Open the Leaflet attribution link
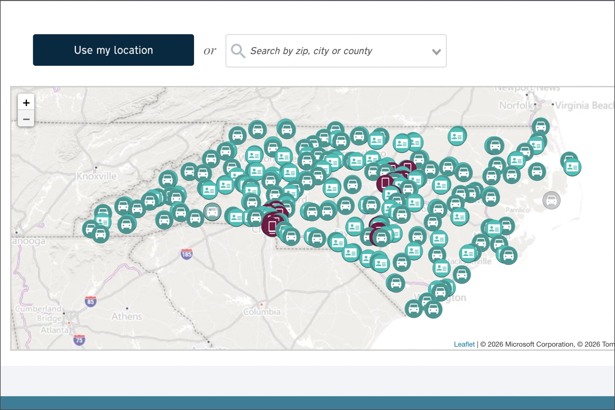This screenshot has height=410, width=615. (x=464, y=344)
